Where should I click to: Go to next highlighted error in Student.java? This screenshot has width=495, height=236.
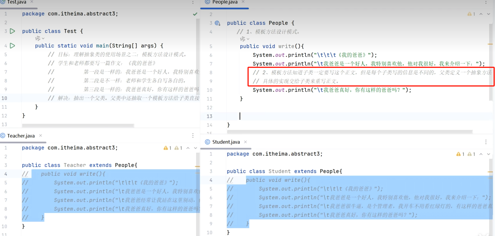488,154
